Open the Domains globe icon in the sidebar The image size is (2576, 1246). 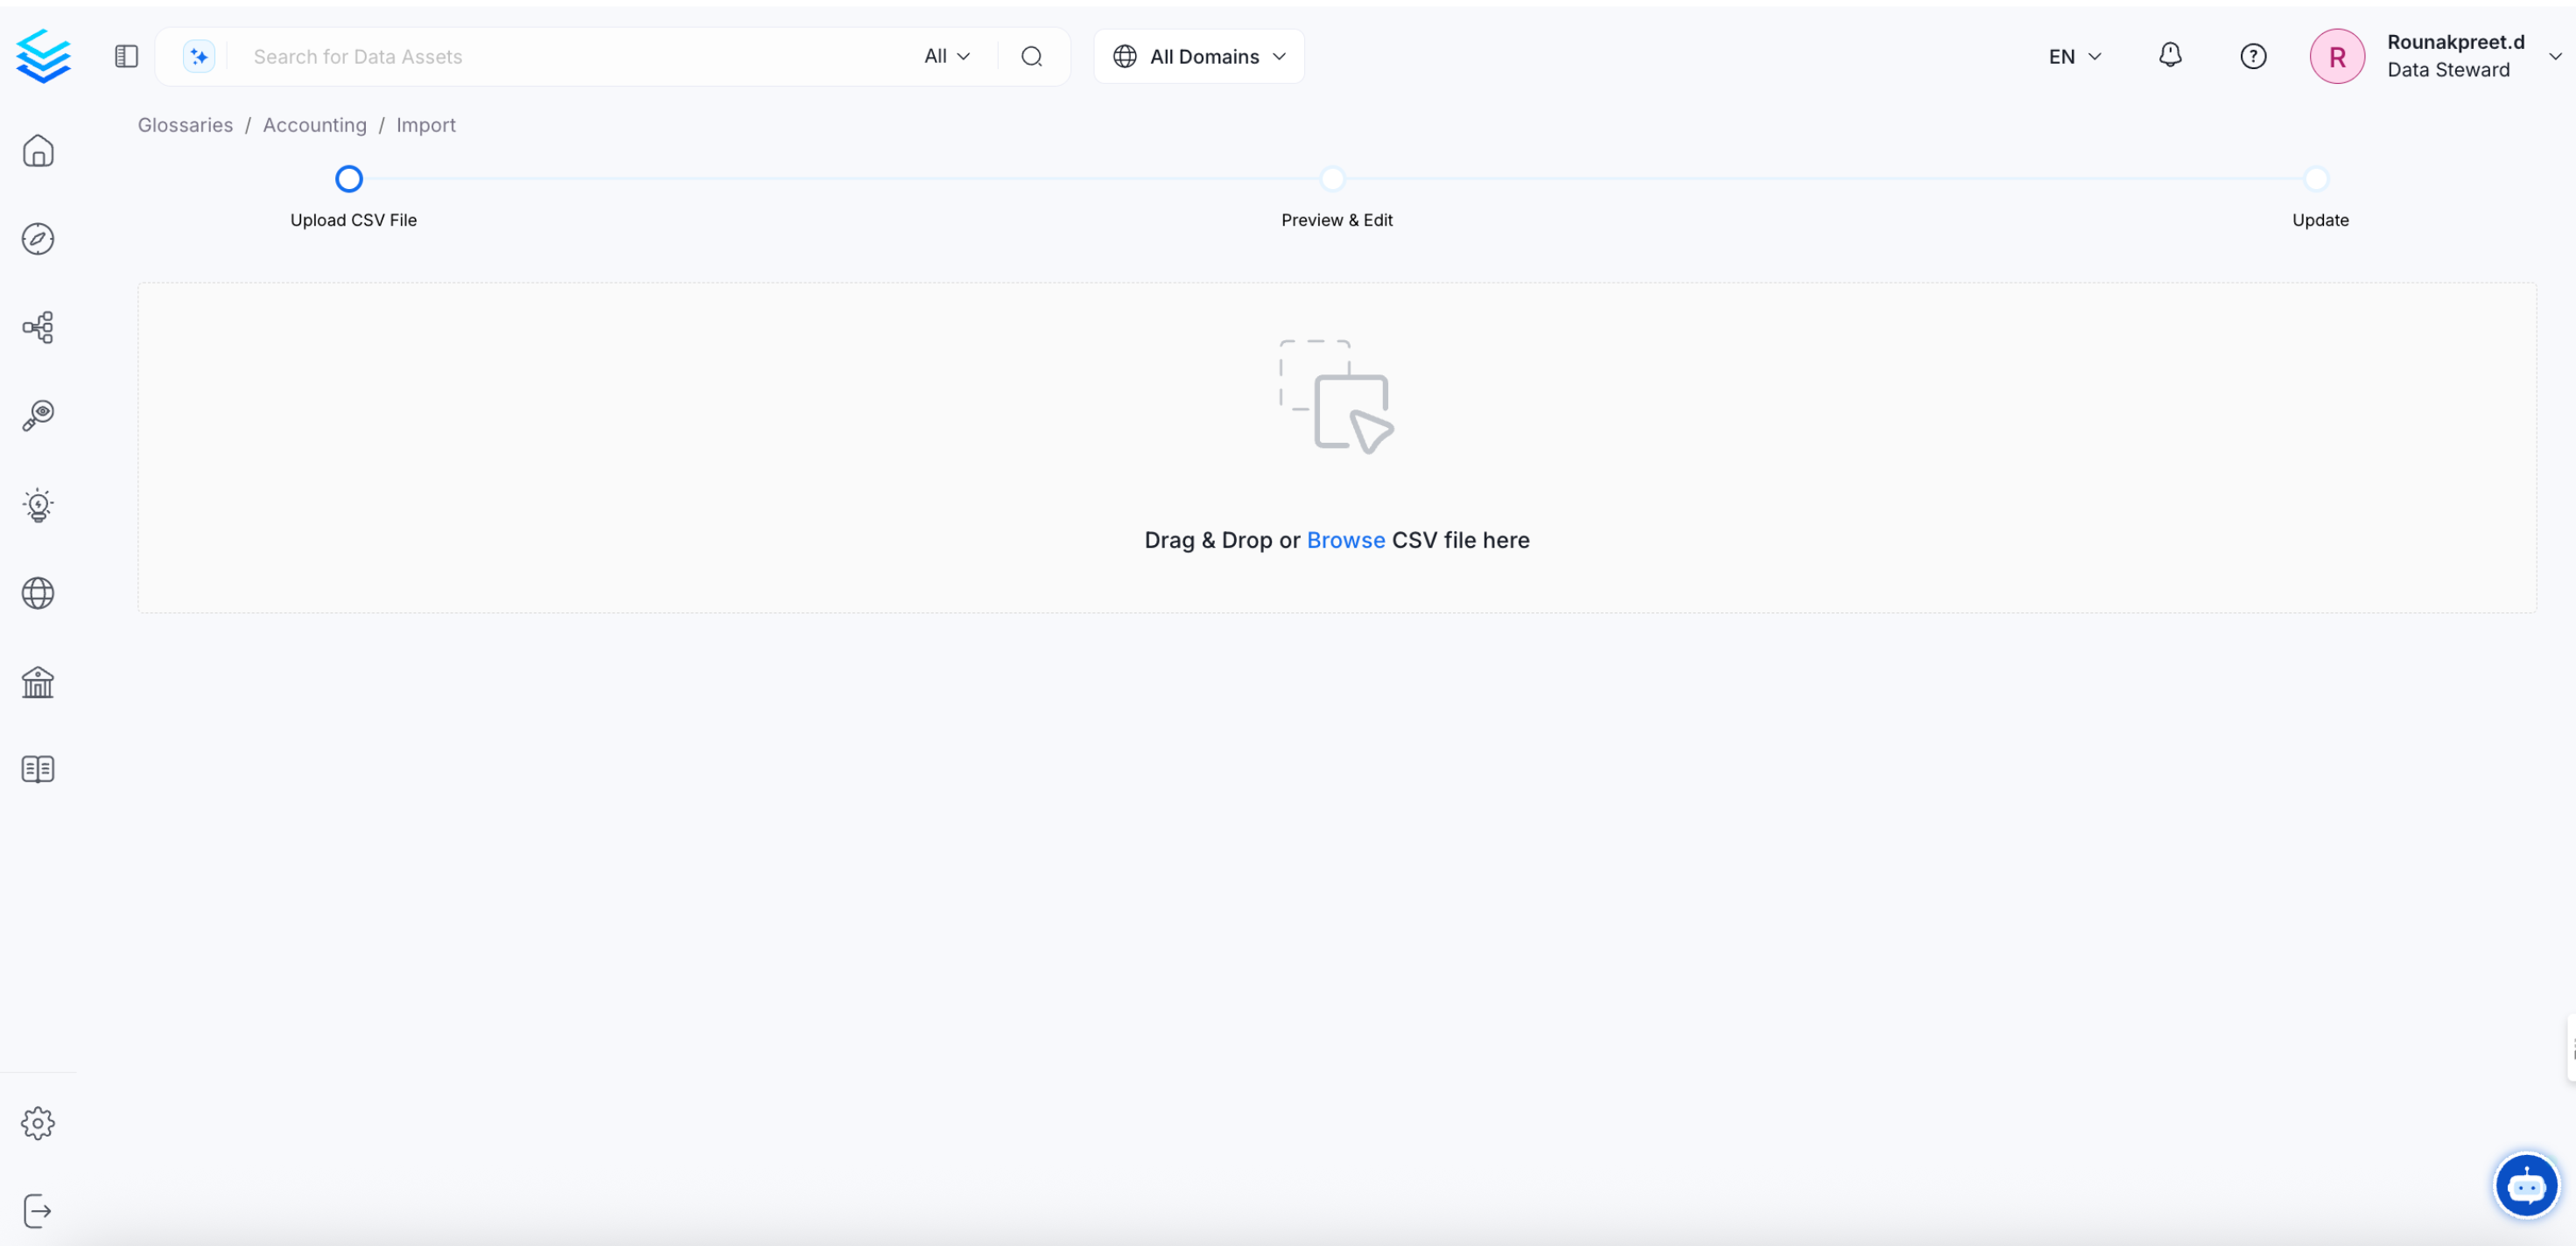(38, 593)
